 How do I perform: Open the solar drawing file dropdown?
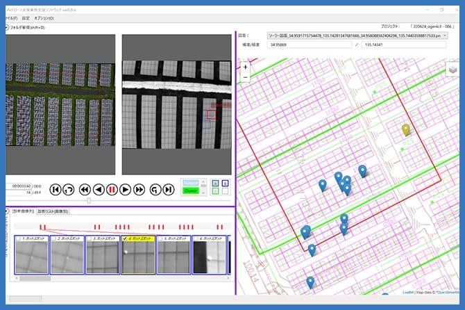443,35
